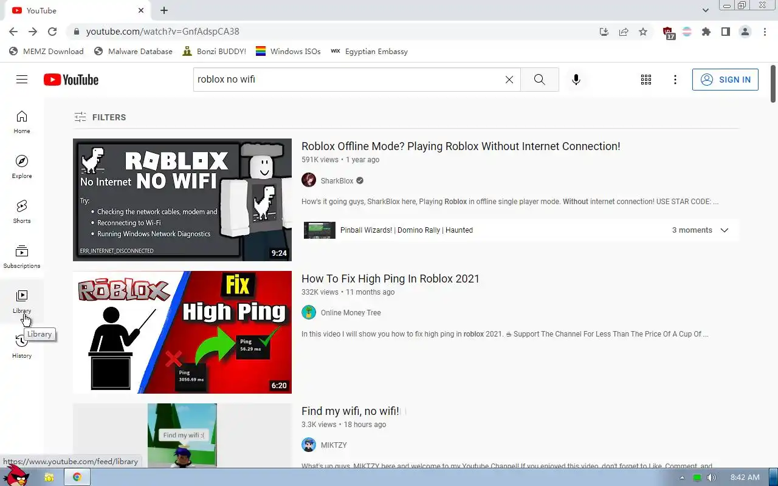
Task: Click the Online Money Tree channel avatar
Action: (309, 313)
